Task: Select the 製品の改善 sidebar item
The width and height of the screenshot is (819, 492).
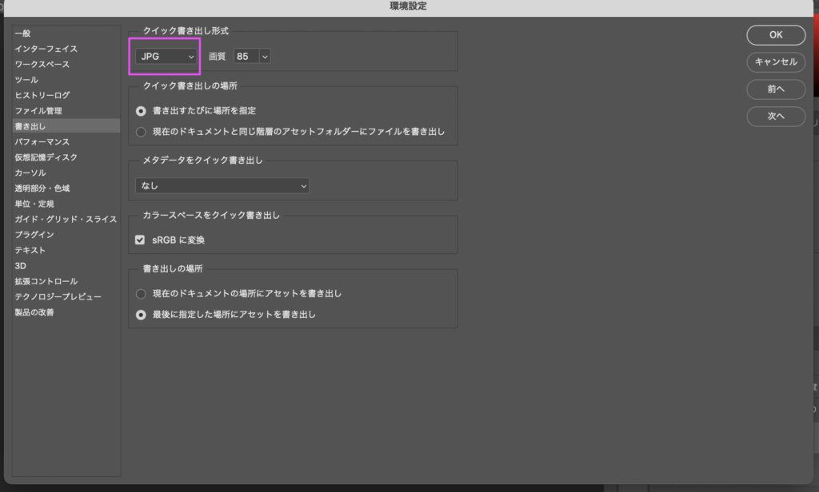Action: point(34,312)
